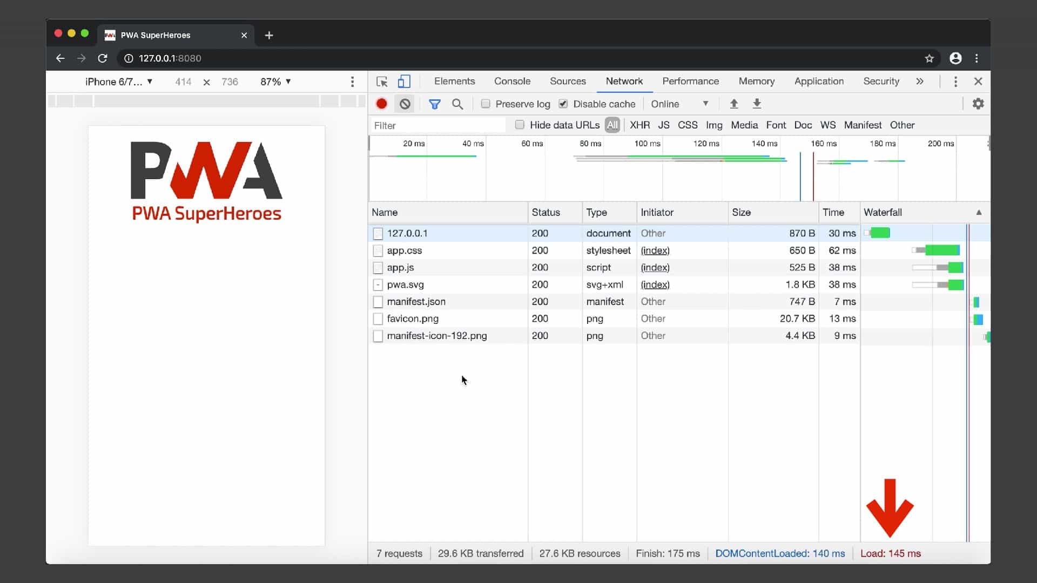Open the Application tab
Viewport: 1037px width, 583px height.
pyautogui.click(x=819, y=81)
